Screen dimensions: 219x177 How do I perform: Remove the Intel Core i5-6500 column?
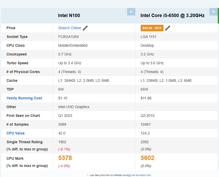point(213,12)
